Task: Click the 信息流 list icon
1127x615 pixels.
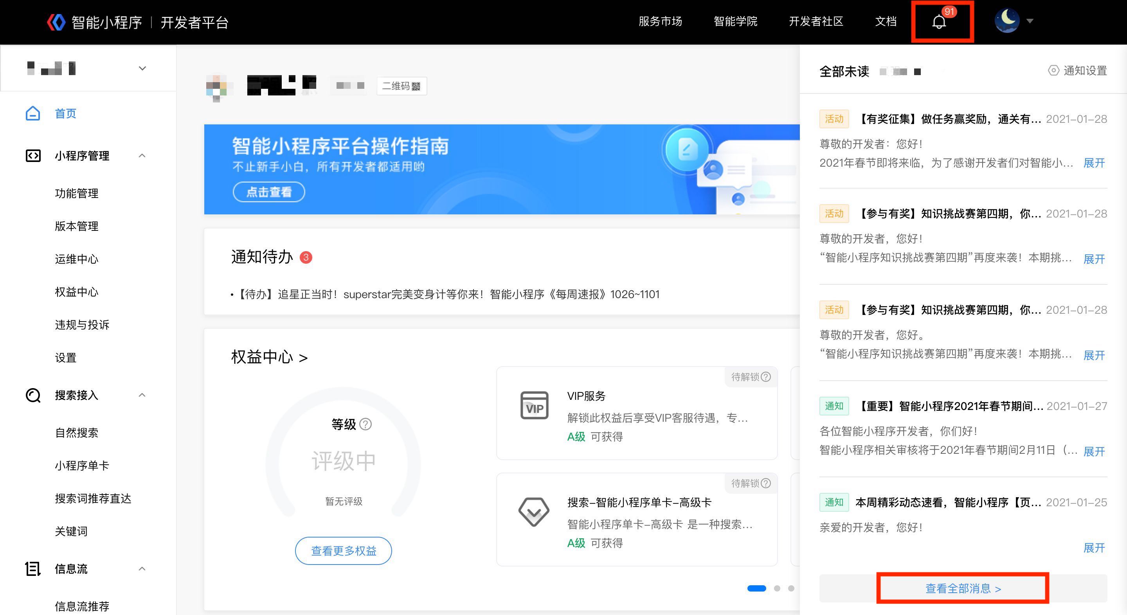Action: click(33, 568)
